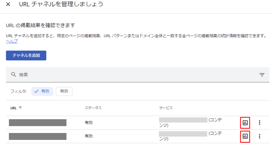The width and height of the screenshot is (275, 145).
Task: Open the ヘルプ link
Action: pos(12,41)
